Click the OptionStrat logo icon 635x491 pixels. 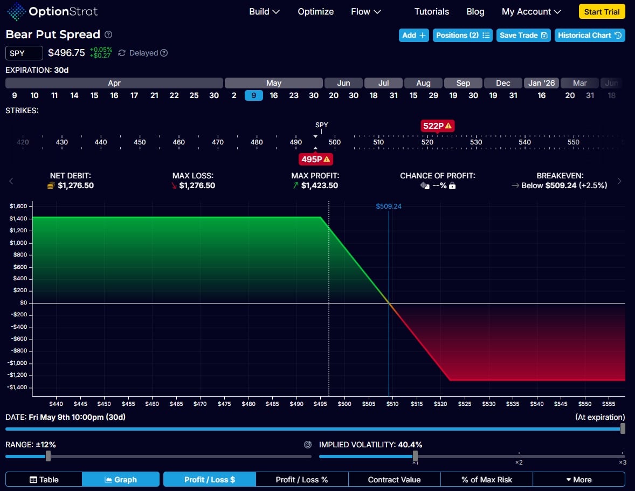(x=15, y=11)
